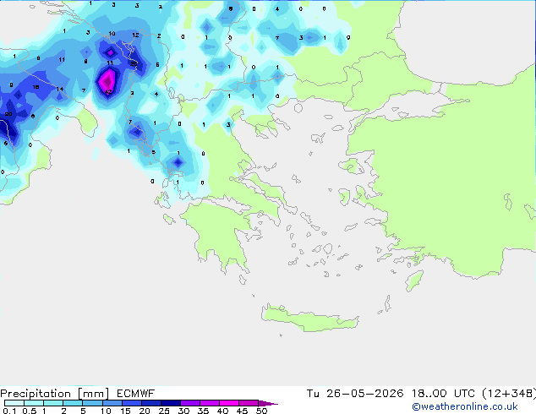Click legend label '50'
Screen dimensions: 536x414
[261, 411]
